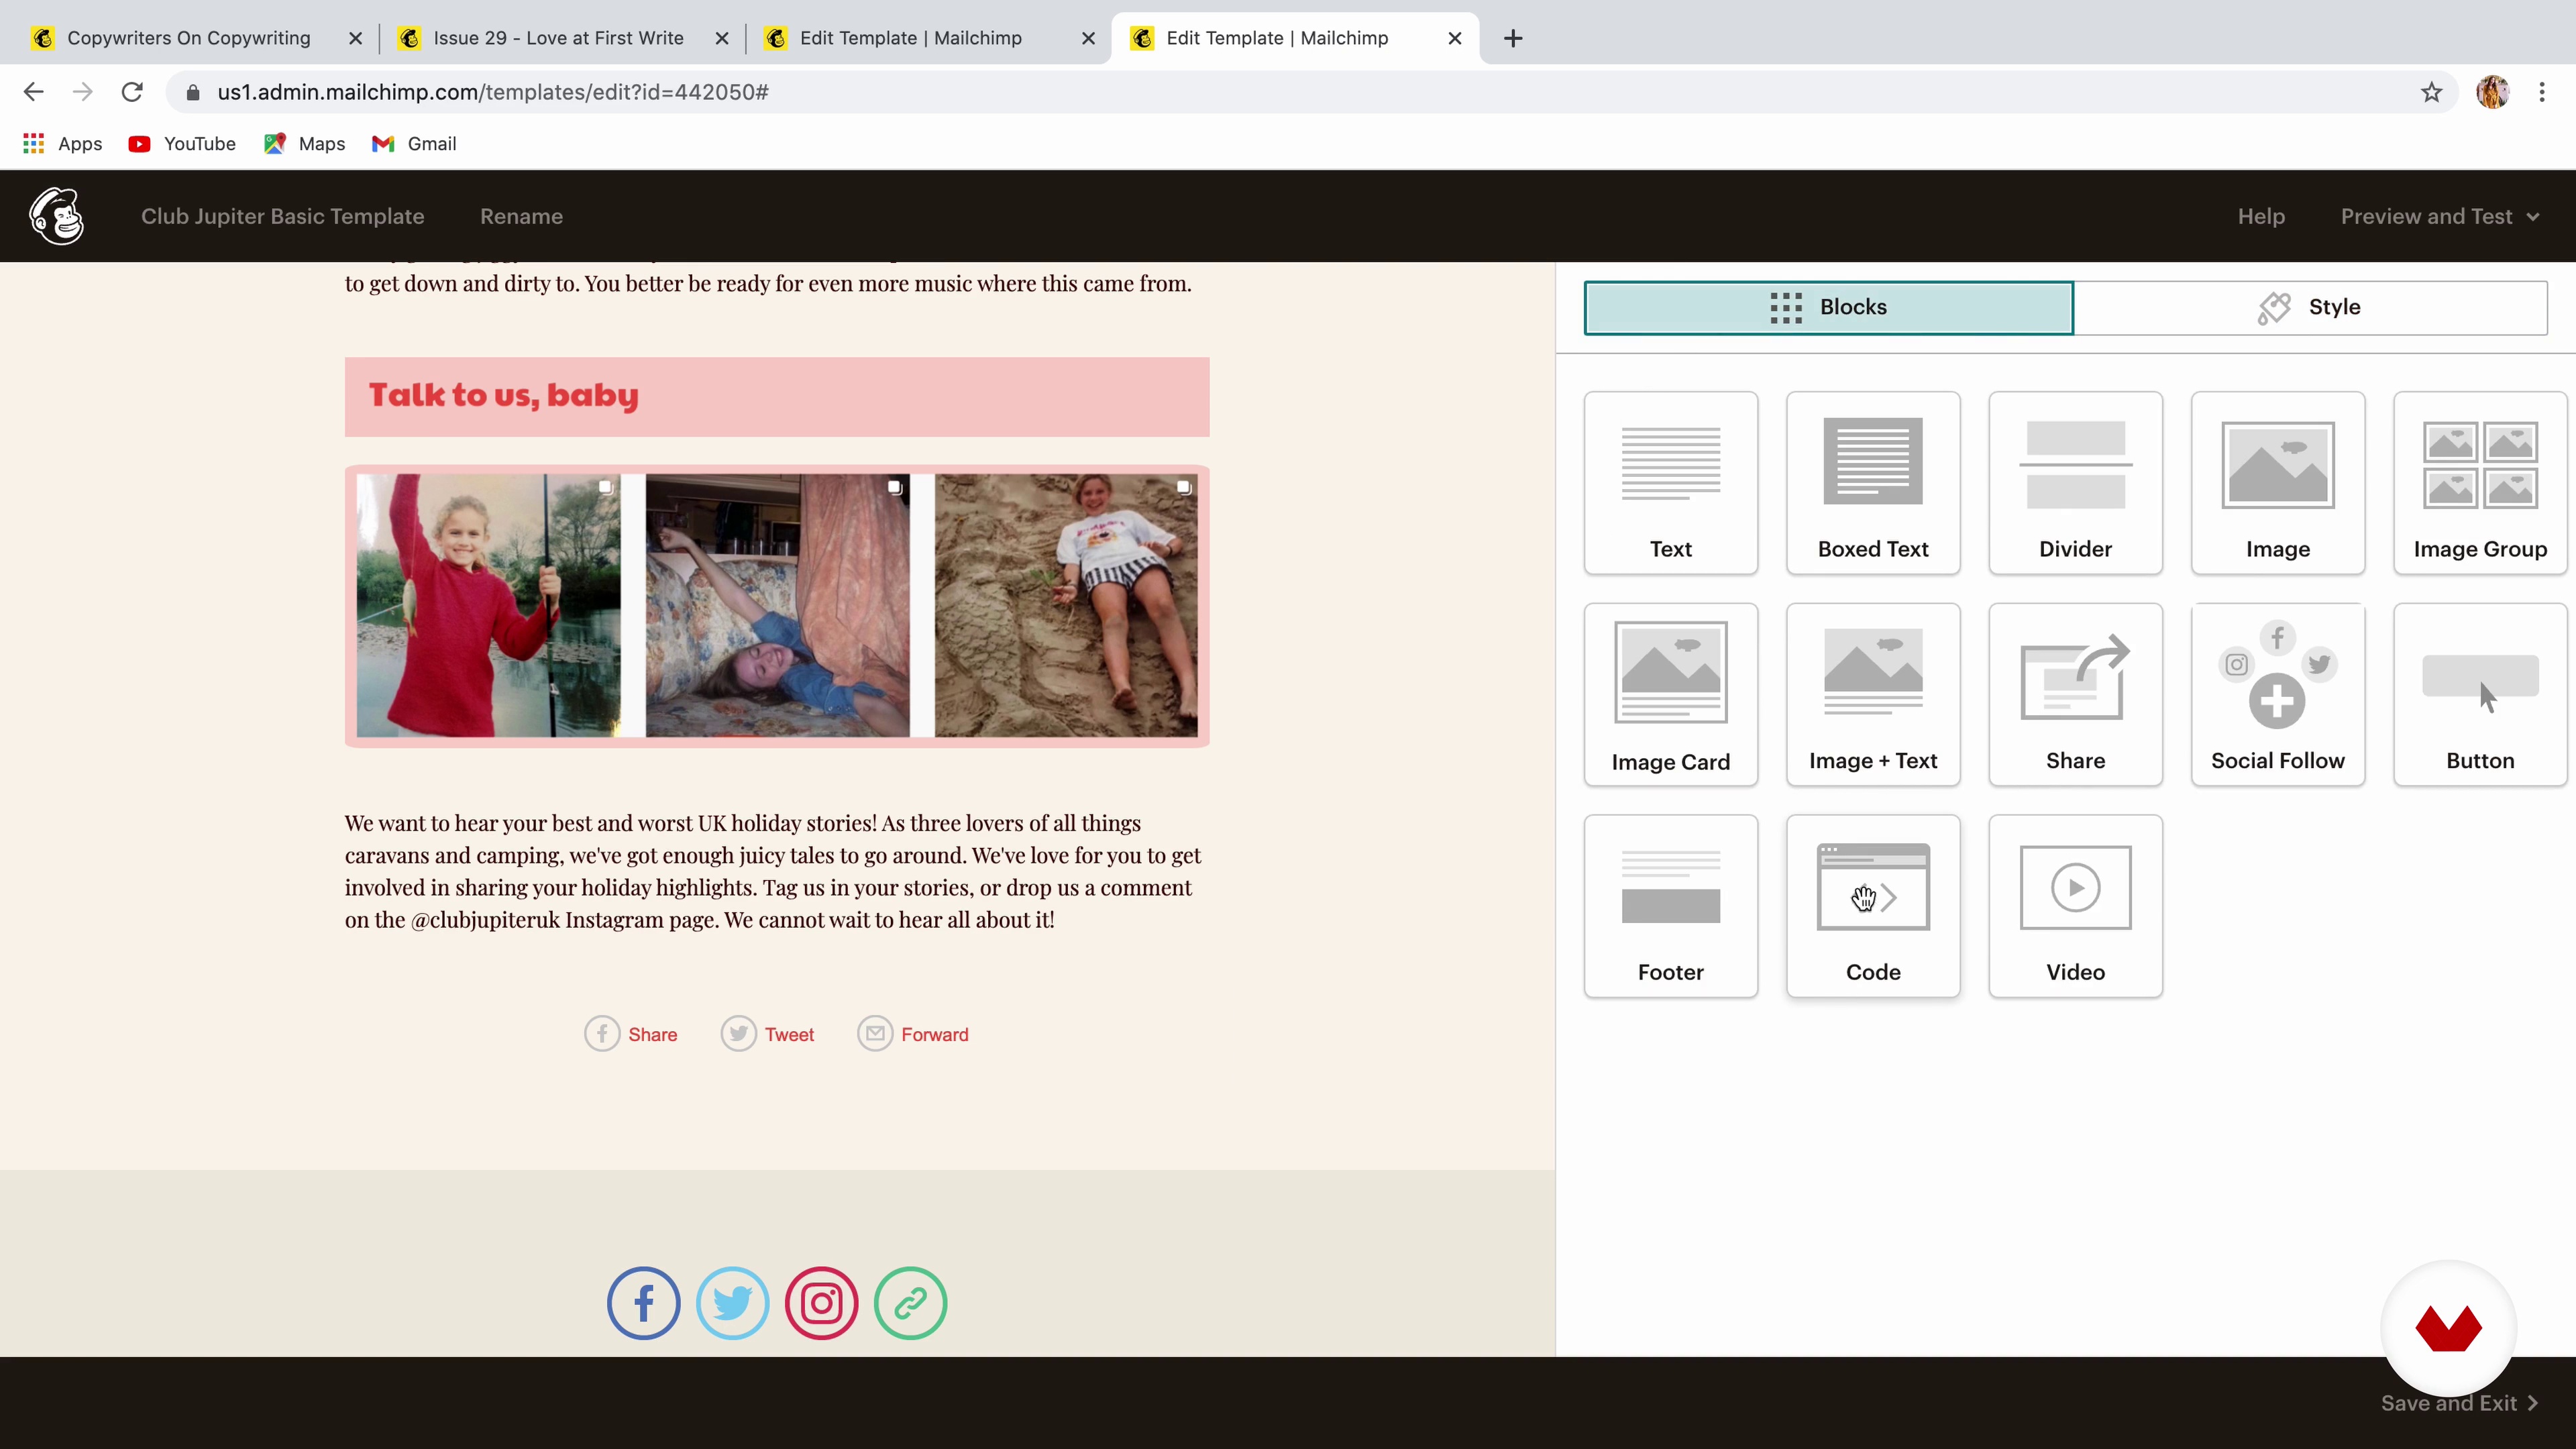Select the Talk to us, baby heading block
Screen dimensions: 2576x1449
coord(777,396)
